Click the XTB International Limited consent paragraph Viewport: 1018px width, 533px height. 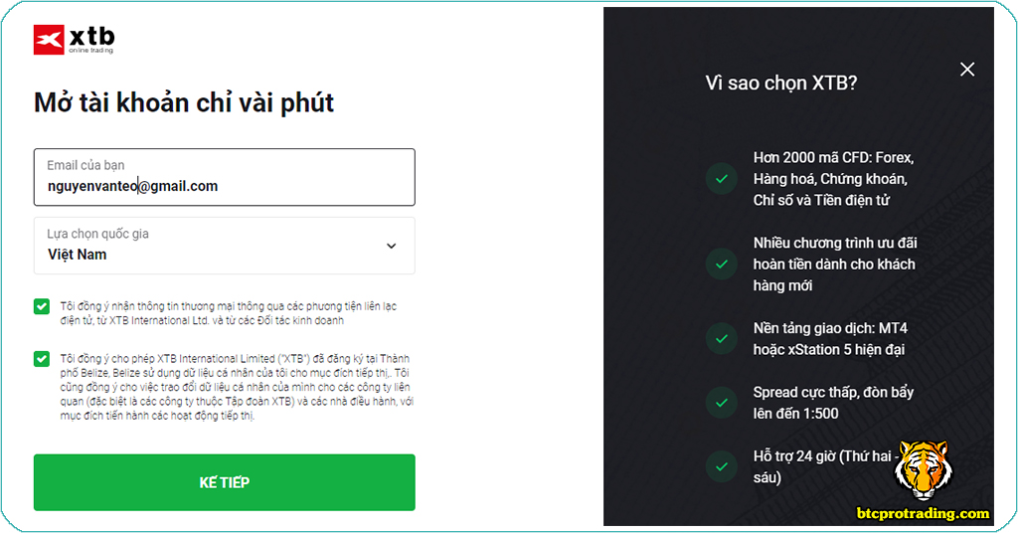[x=237, y=387]
